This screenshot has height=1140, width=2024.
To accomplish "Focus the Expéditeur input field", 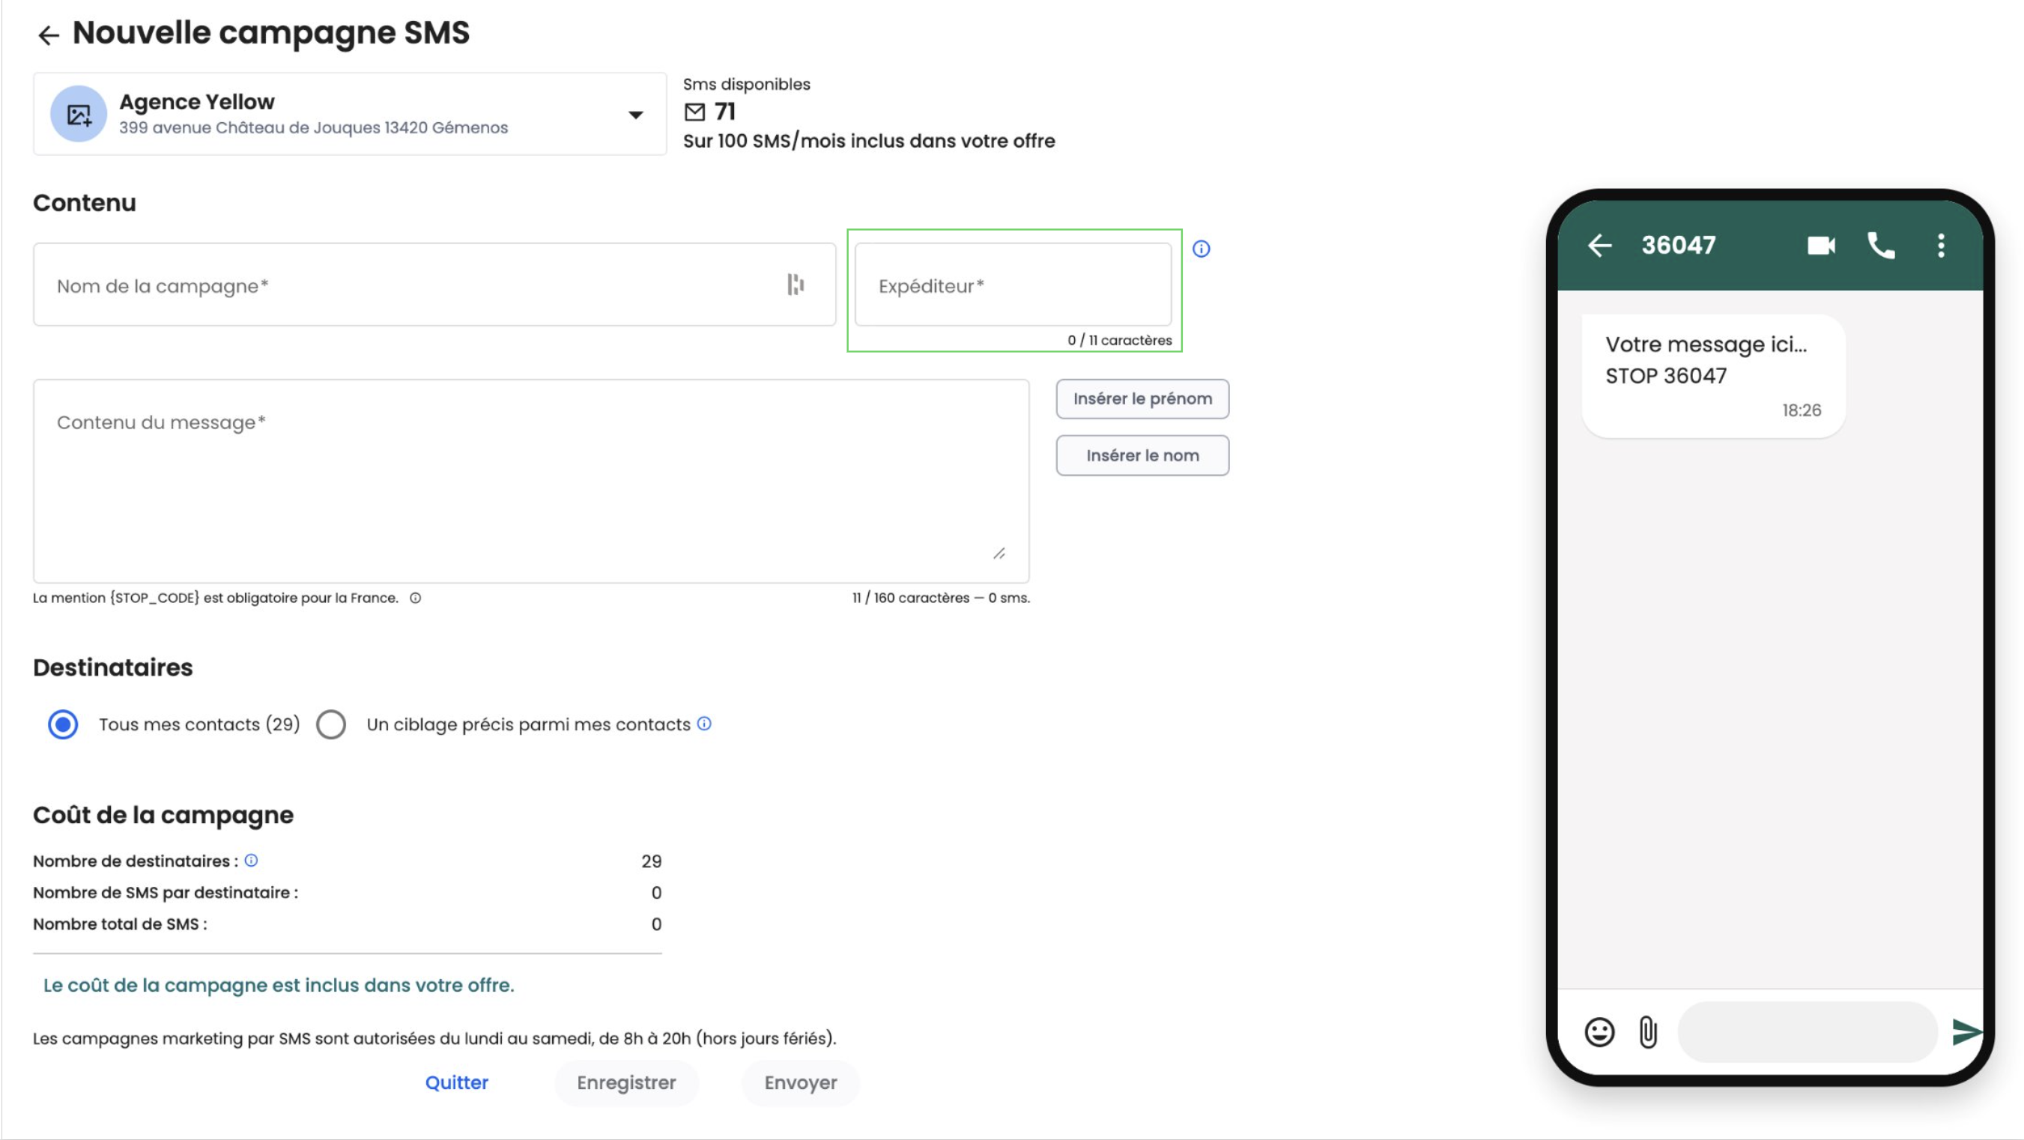I will tap(1013, 285).
